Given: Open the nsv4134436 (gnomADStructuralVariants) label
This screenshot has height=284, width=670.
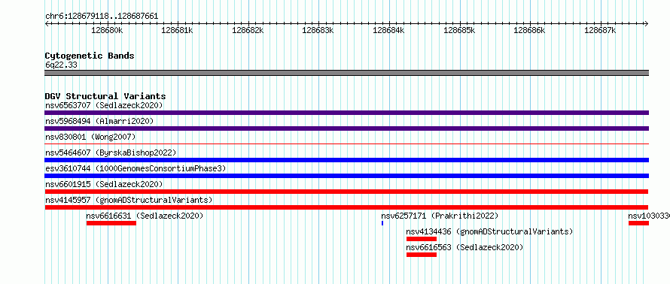Looking at the screenshot, I should 489,231.
